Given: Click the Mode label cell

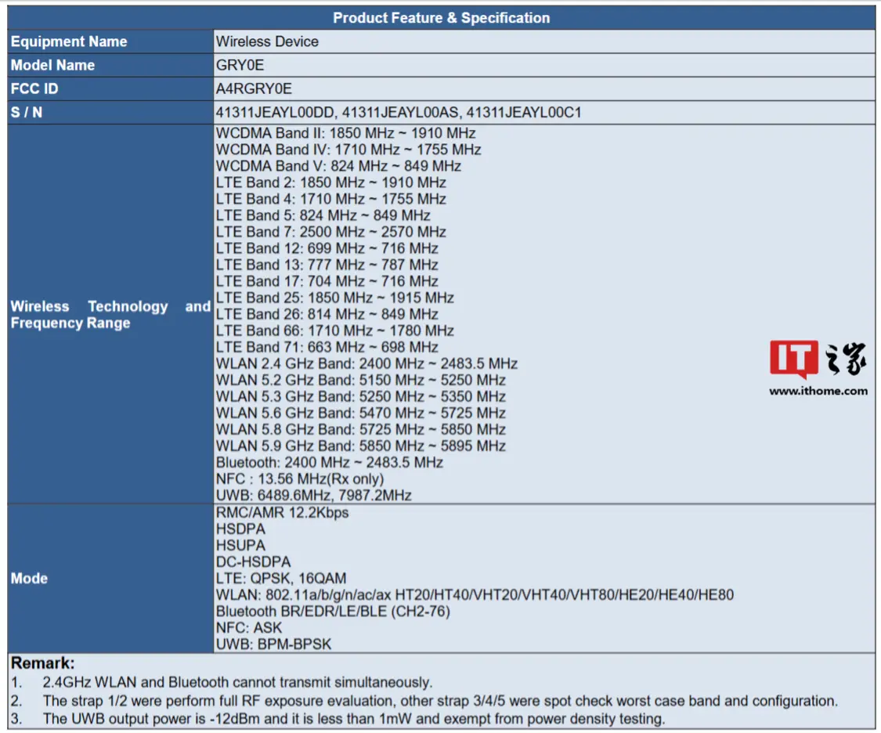Looking at the screenshot, I should point(29,578).
